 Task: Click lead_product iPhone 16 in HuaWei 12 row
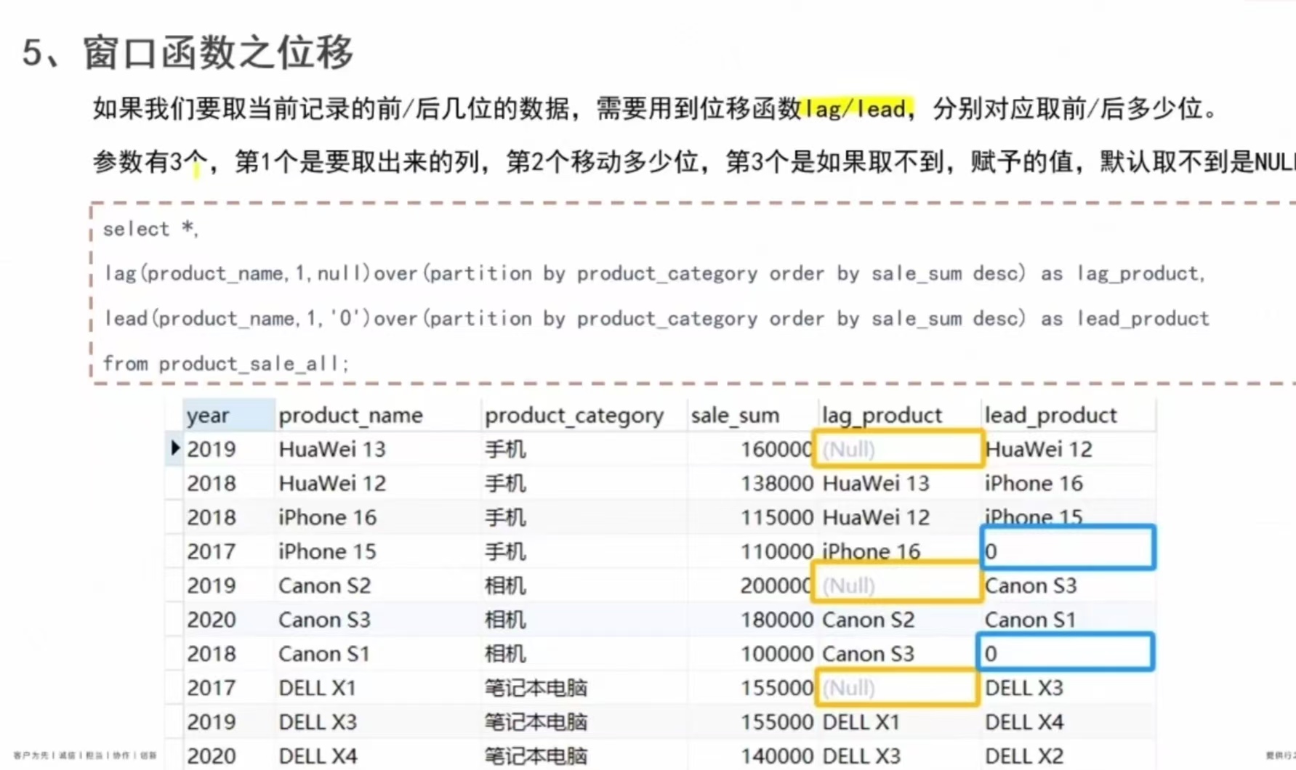(x=1034, y=483)
